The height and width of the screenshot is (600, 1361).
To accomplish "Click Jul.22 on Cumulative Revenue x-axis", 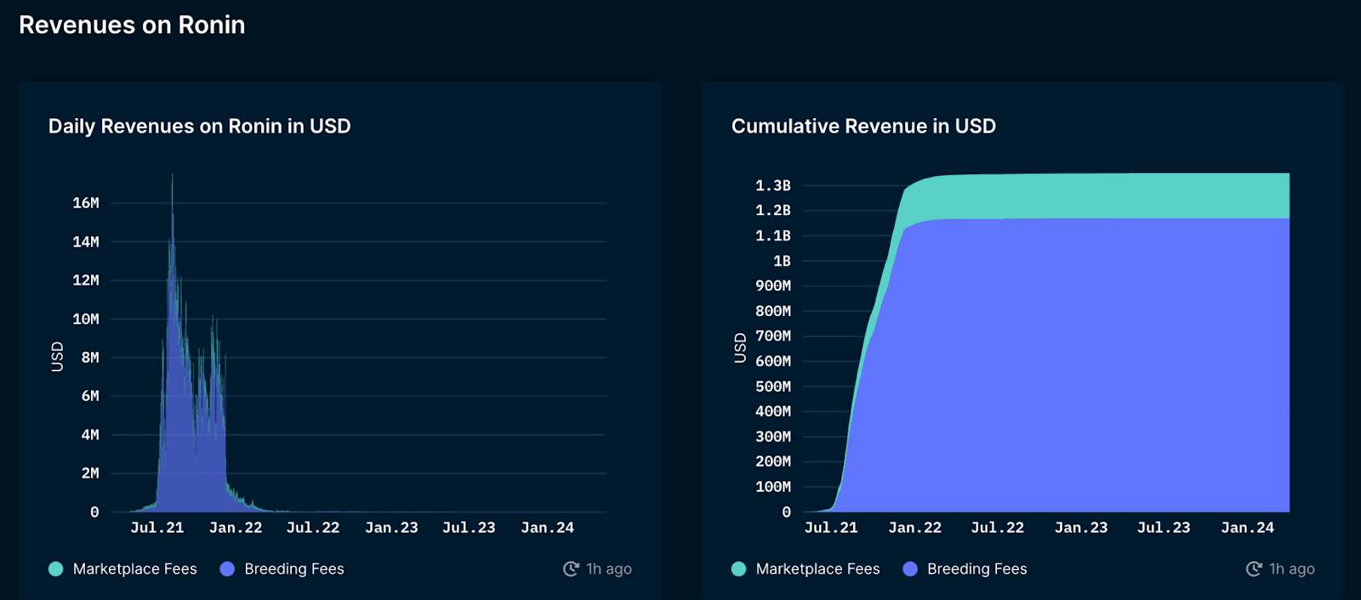I will 998,528.
